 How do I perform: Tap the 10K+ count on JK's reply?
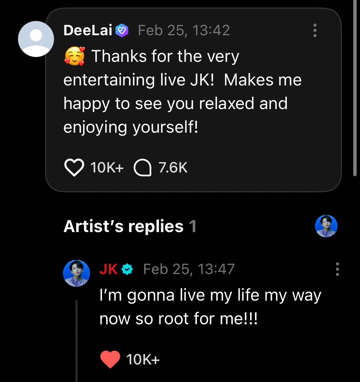click(x=143, y=360)
